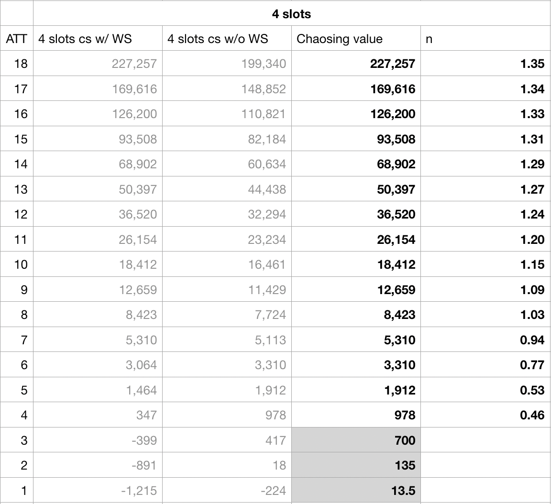Select the negative value -1,215 cell
Image resolution: width=551 pixels, height=504 pixels.
[98, 490]
